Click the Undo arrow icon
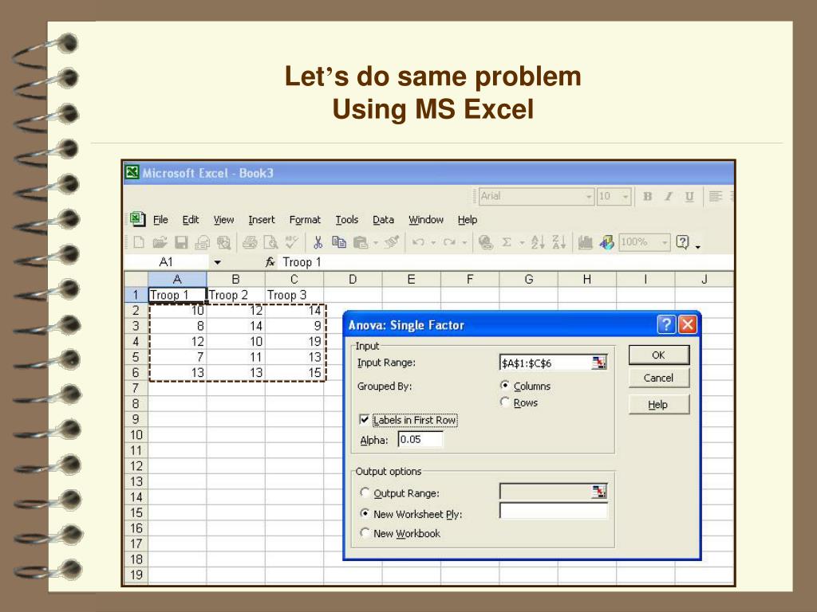This screenshot has height=612, width=817. (x=418, y=242)
